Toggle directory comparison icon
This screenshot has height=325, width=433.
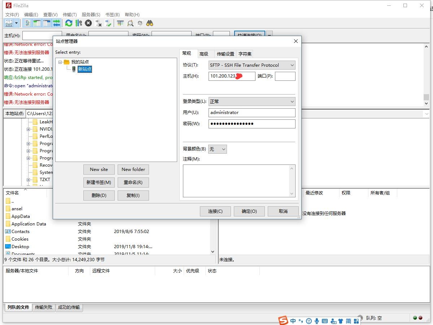[130, 23]
